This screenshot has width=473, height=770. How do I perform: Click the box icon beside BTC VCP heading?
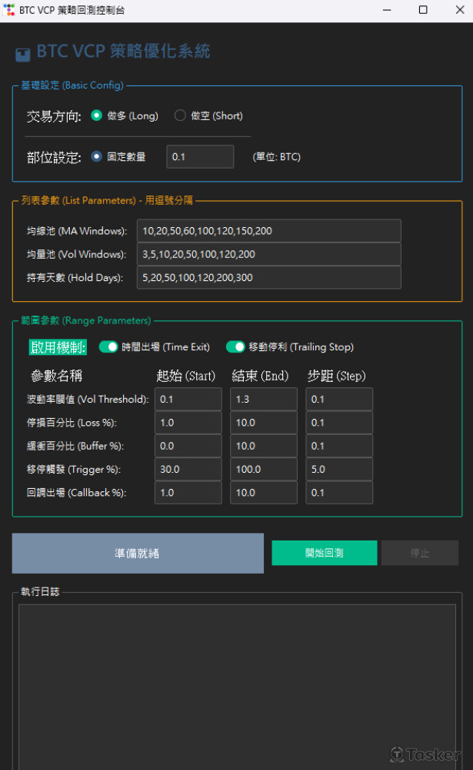(22, 55)
